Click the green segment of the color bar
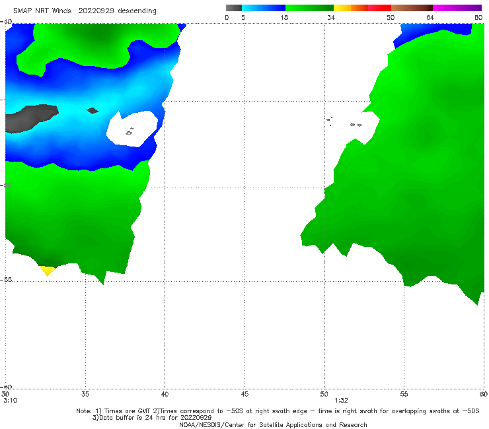 point(309,8)
